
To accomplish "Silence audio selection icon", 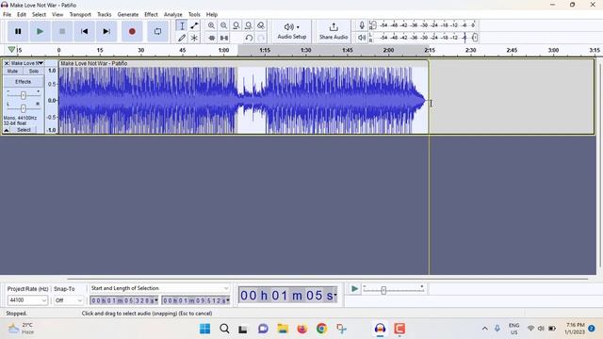I will (224, 38).
